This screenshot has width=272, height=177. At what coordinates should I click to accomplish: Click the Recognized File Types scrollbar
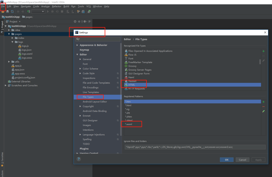[260, 61]
